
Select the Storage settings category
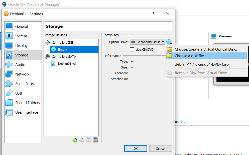coord(23,55)
